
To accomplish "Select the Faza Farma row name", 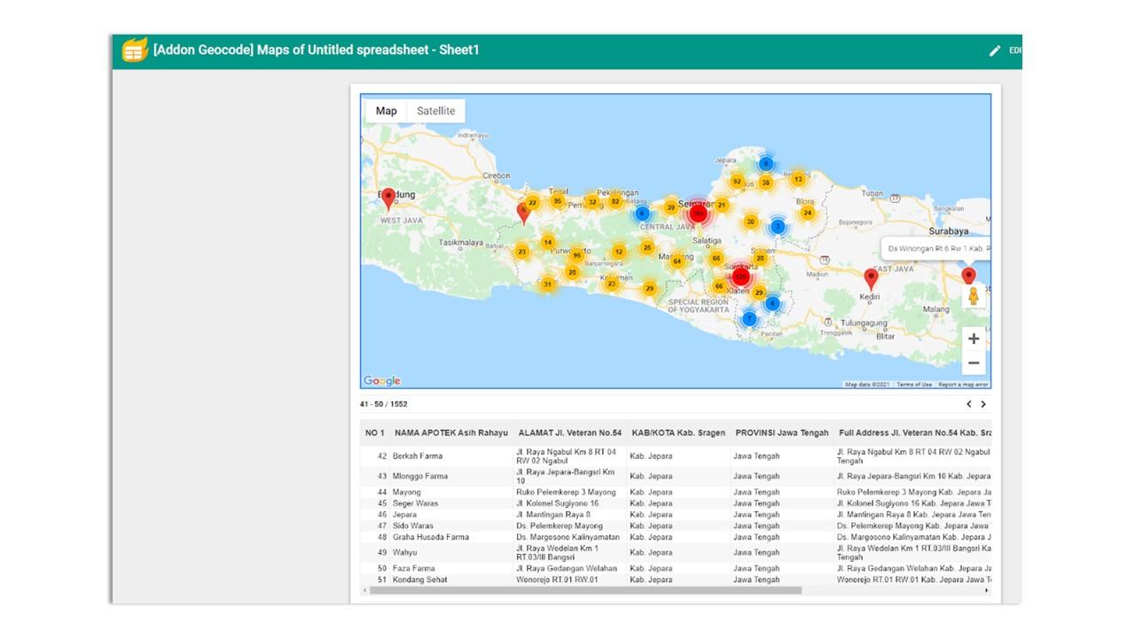I will 414,569.
